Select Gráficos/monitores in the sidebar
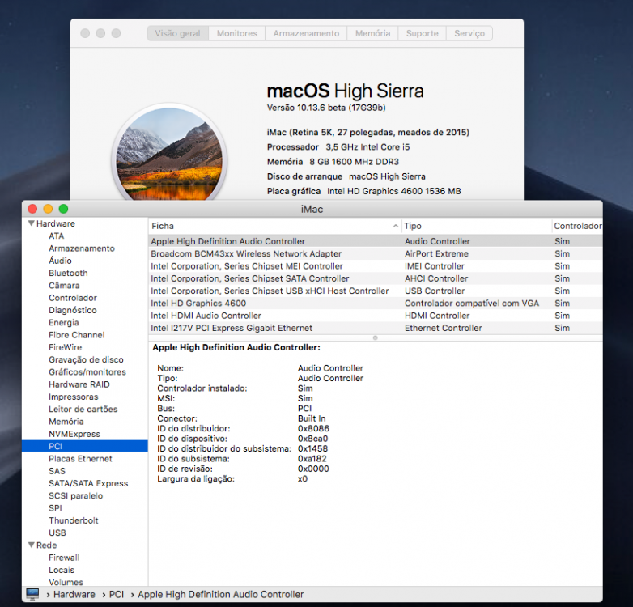Screen dimensions: 633x607 click(87, 371)
